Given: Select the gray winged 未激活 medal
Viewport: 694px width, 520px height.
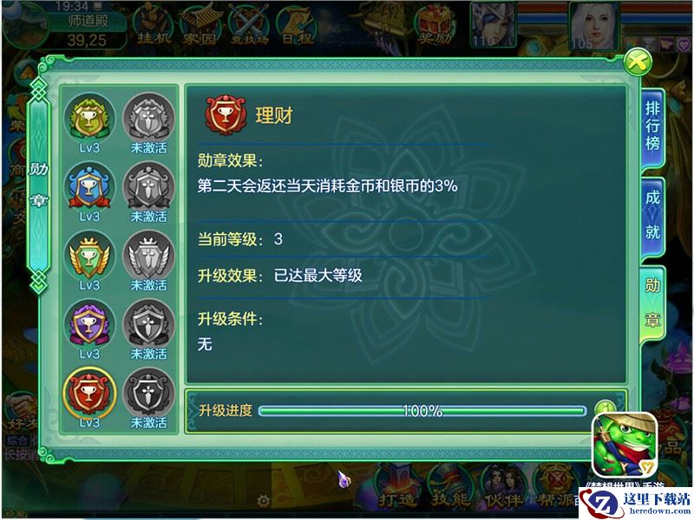Looking at the screenshot, I should (x=148, y=255).
